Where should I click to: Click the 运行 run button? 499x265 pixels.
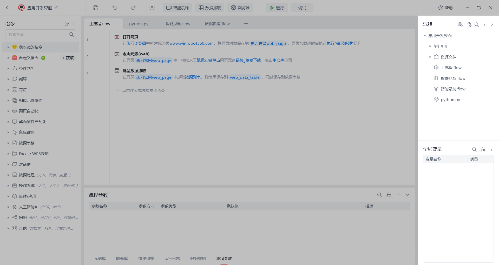(x=277, y=8)
